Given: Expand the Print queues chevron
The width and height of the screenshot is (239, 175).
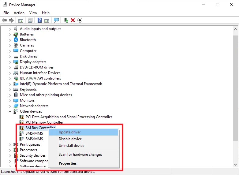Looking at the screenshot, I should pos(10,145).
